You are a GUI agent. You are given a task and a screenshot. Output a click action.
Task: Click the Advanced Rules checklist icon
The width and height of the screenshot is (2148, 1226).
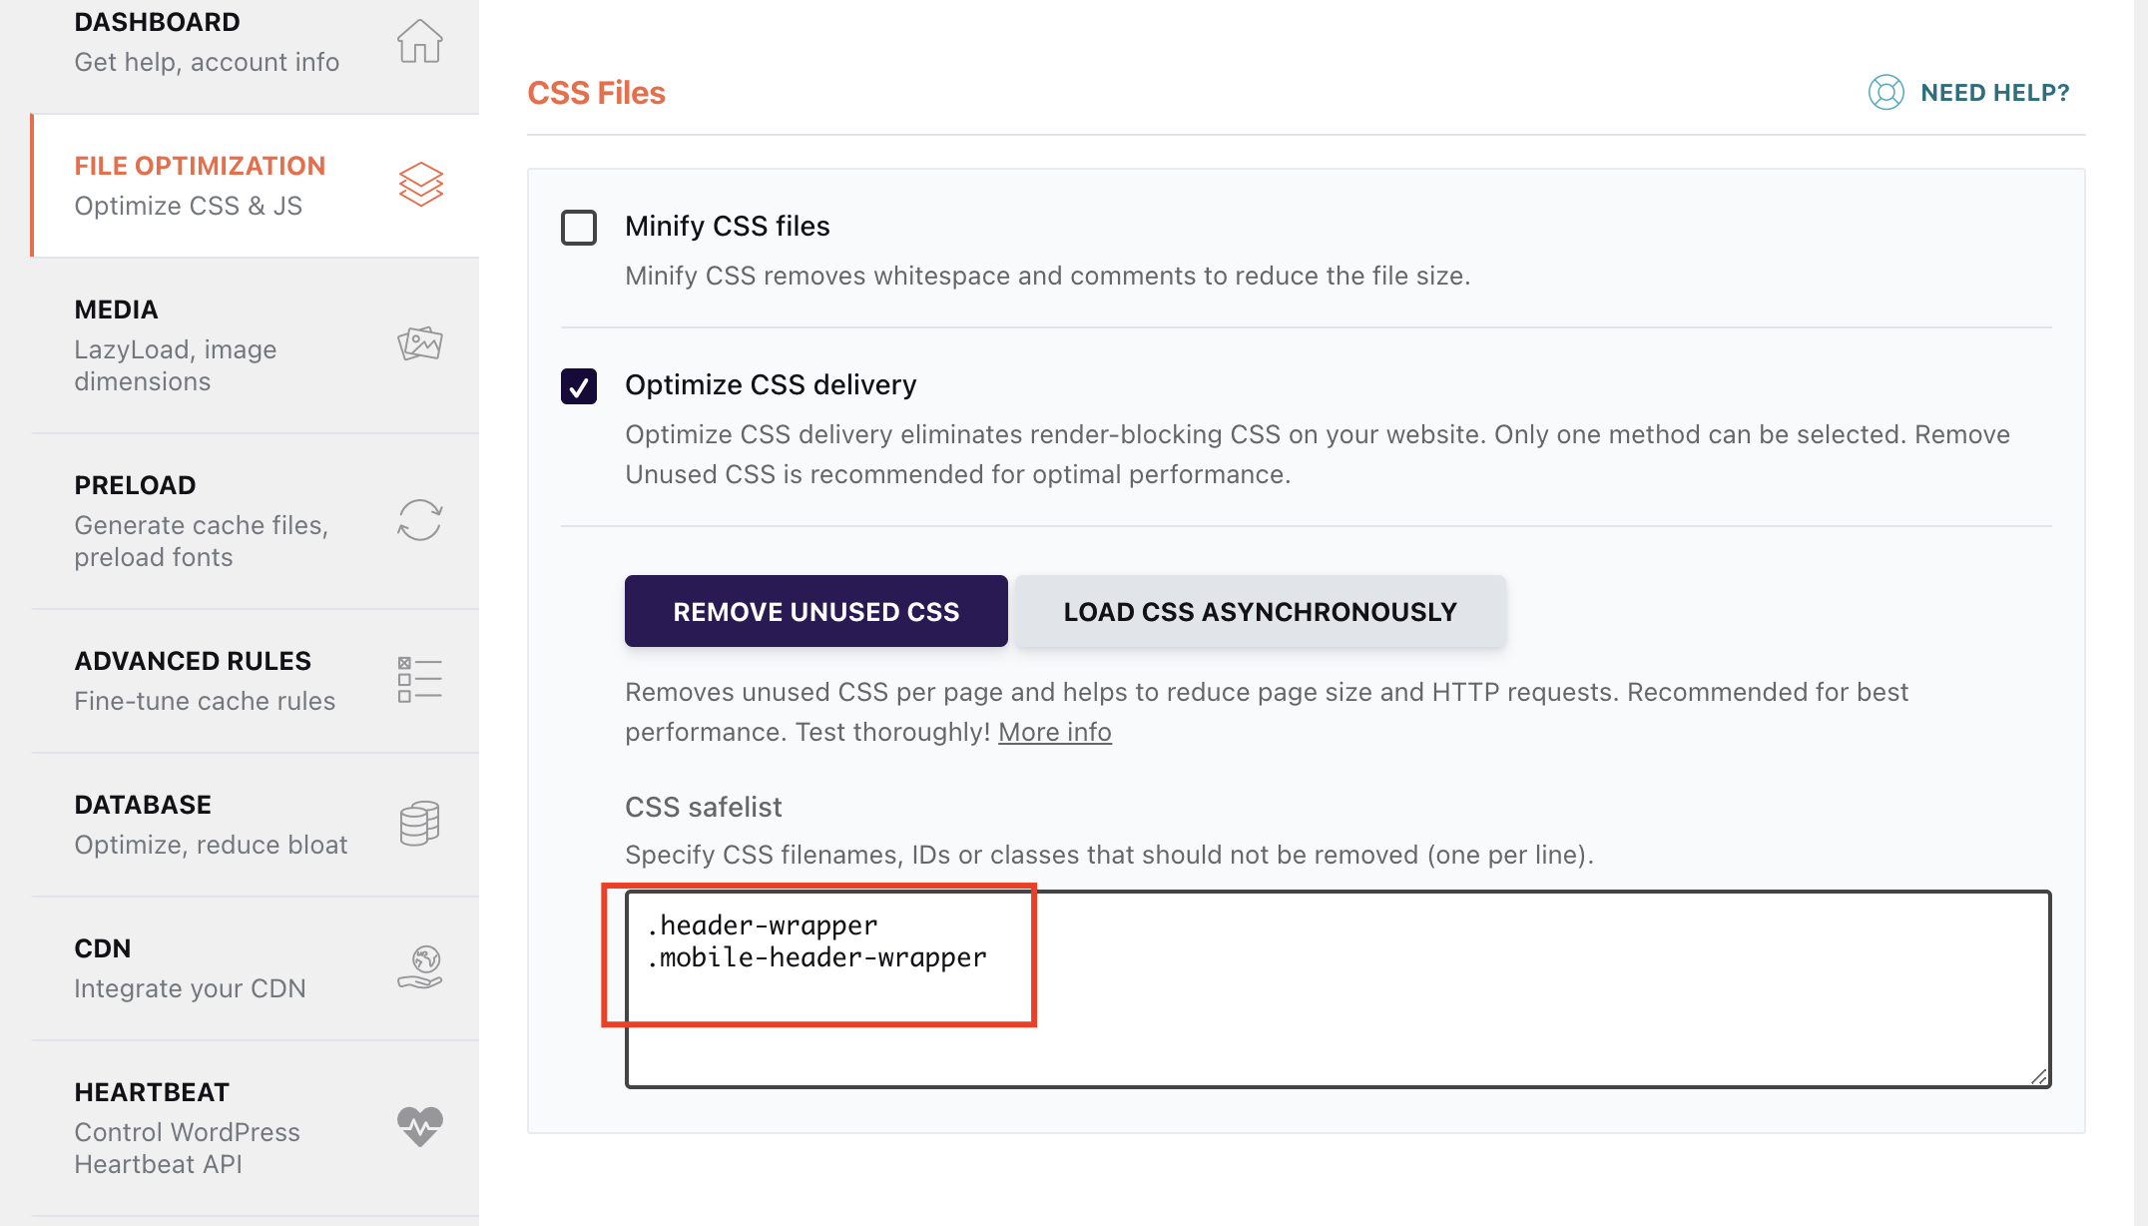[419, 680]
